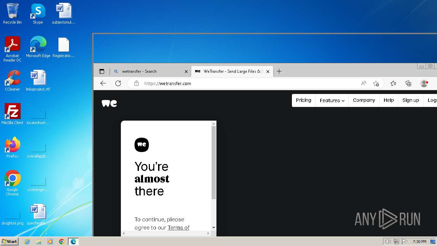The height and width of the screenshot is (246, 437).
Task: Click the Sign up link
Action: [x=411, y=100]
